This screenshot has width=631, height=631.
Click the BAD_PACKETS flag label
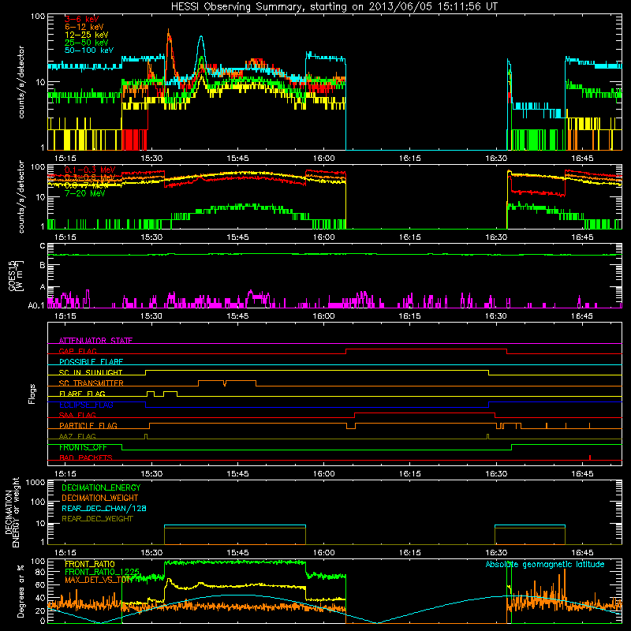click(x=86, y=457)
